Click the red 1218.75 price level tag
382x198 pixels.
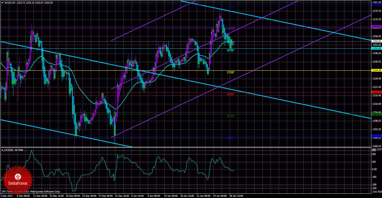pyautogui.click(x=377, y=92)
